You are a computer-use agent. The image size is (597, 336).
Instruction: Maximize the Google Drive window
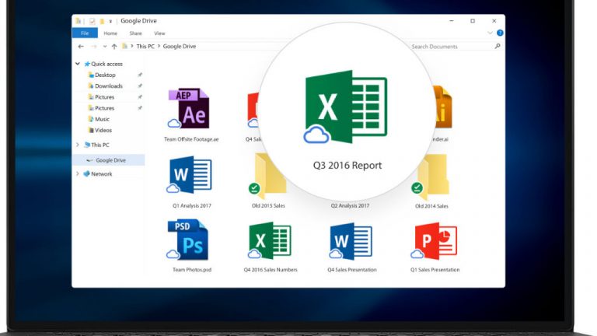[473, 21]
